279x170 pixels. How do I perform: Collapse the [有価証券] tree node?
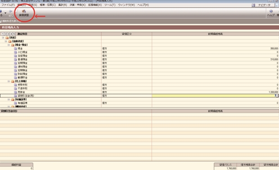coord(9,99)
